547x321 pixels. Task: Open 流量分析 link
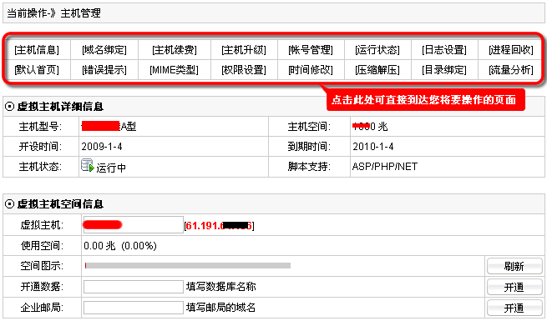pyautogui.click(x=511, y=70)
